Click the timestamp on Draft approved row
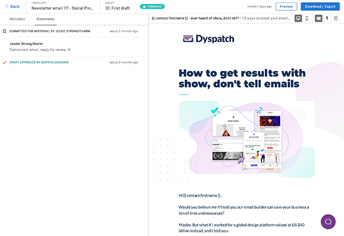 tap(124, 62)
